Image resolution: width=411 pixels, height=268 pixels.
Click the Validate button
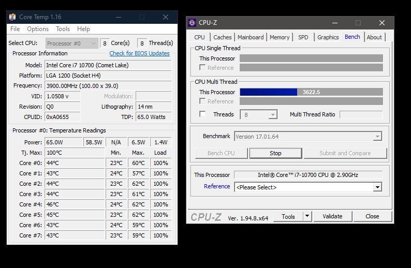(x=332, y=216)
